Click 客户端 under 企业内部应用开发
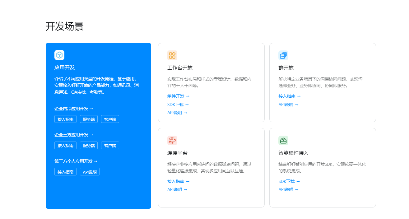 (110, 119)
